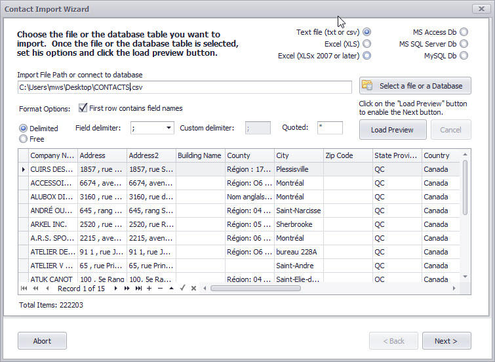
Task: Click the Next button
Action: tap(446, 341)
